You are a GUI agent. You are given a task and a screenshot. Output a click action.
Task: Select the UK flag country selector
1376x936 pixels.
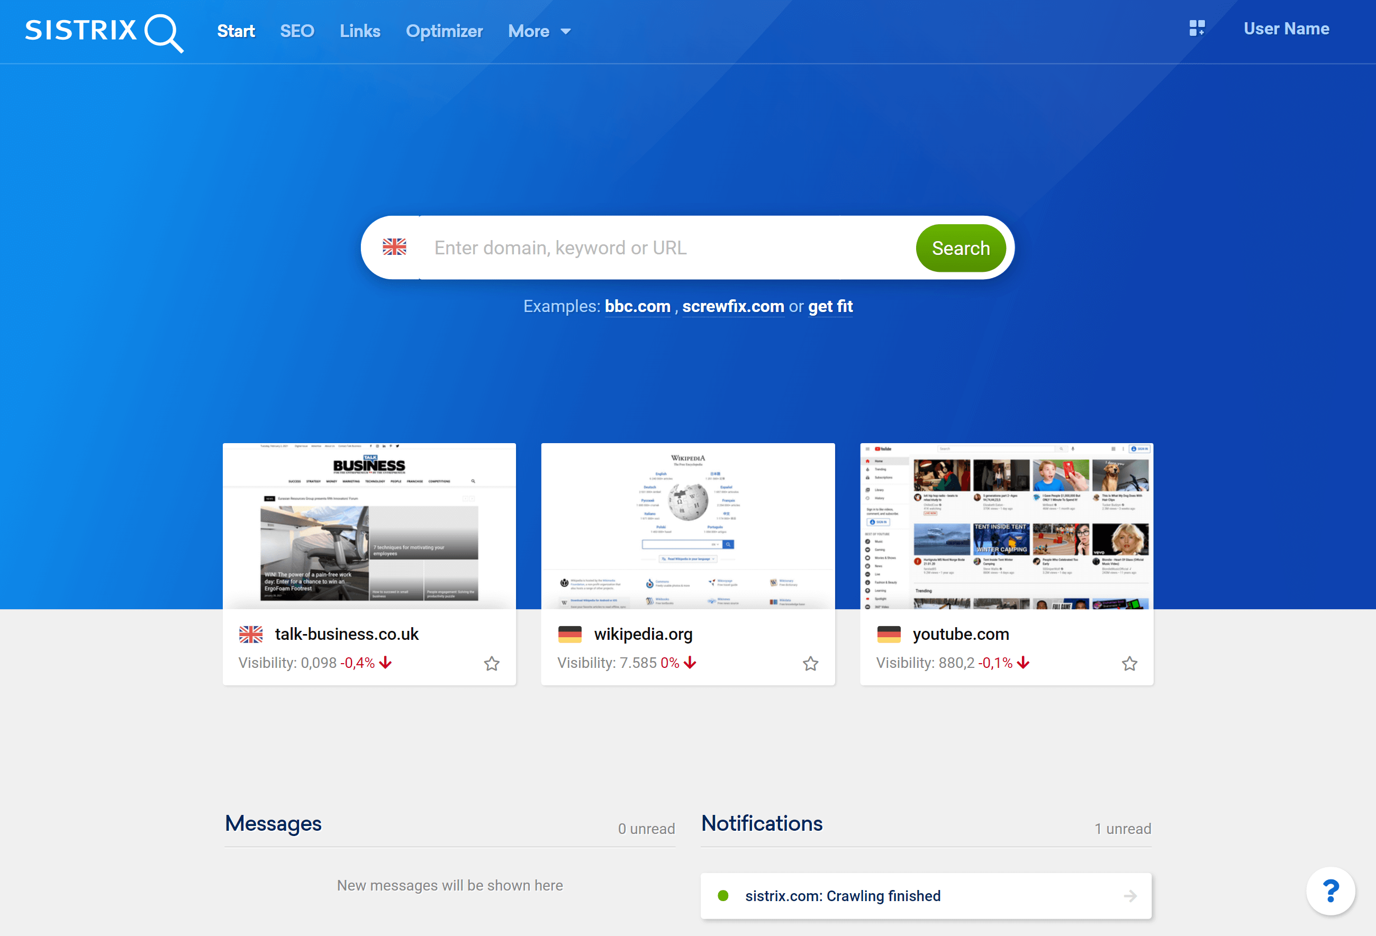click(x=394, y=247)
